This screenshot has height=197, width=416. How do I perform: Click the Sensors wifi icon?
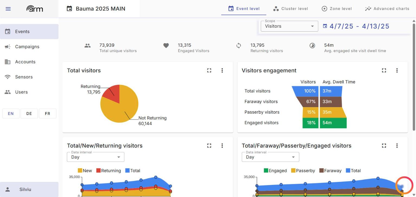(8, 77)
